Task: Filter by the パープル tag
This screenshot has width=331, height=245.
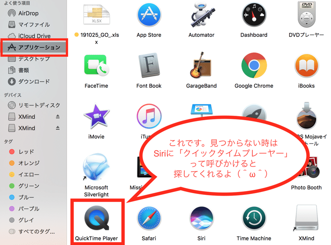Action: pos(24,209)
